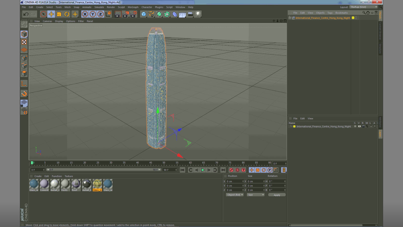Open the MoGraph menu
Screen dimensions: 403x227
(133, 7)
